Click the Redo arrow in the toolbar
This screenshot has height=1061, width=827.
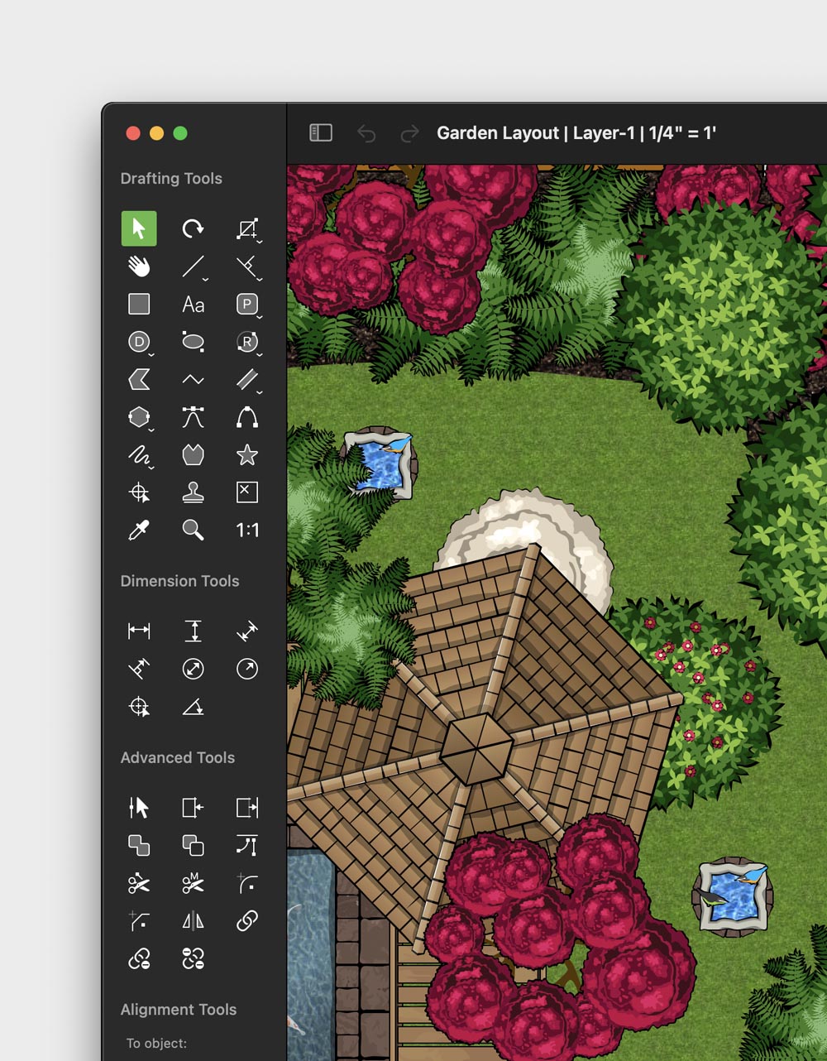409,133
